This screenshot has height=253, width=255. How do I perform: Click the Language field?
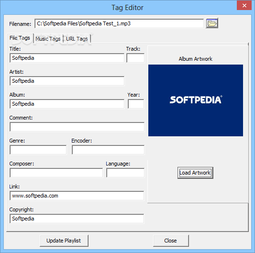[x=125, y=173]
